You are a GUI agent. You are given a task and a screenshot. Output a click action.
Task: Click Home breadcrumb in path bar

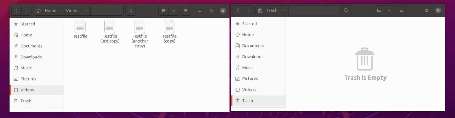pos(47,11)
